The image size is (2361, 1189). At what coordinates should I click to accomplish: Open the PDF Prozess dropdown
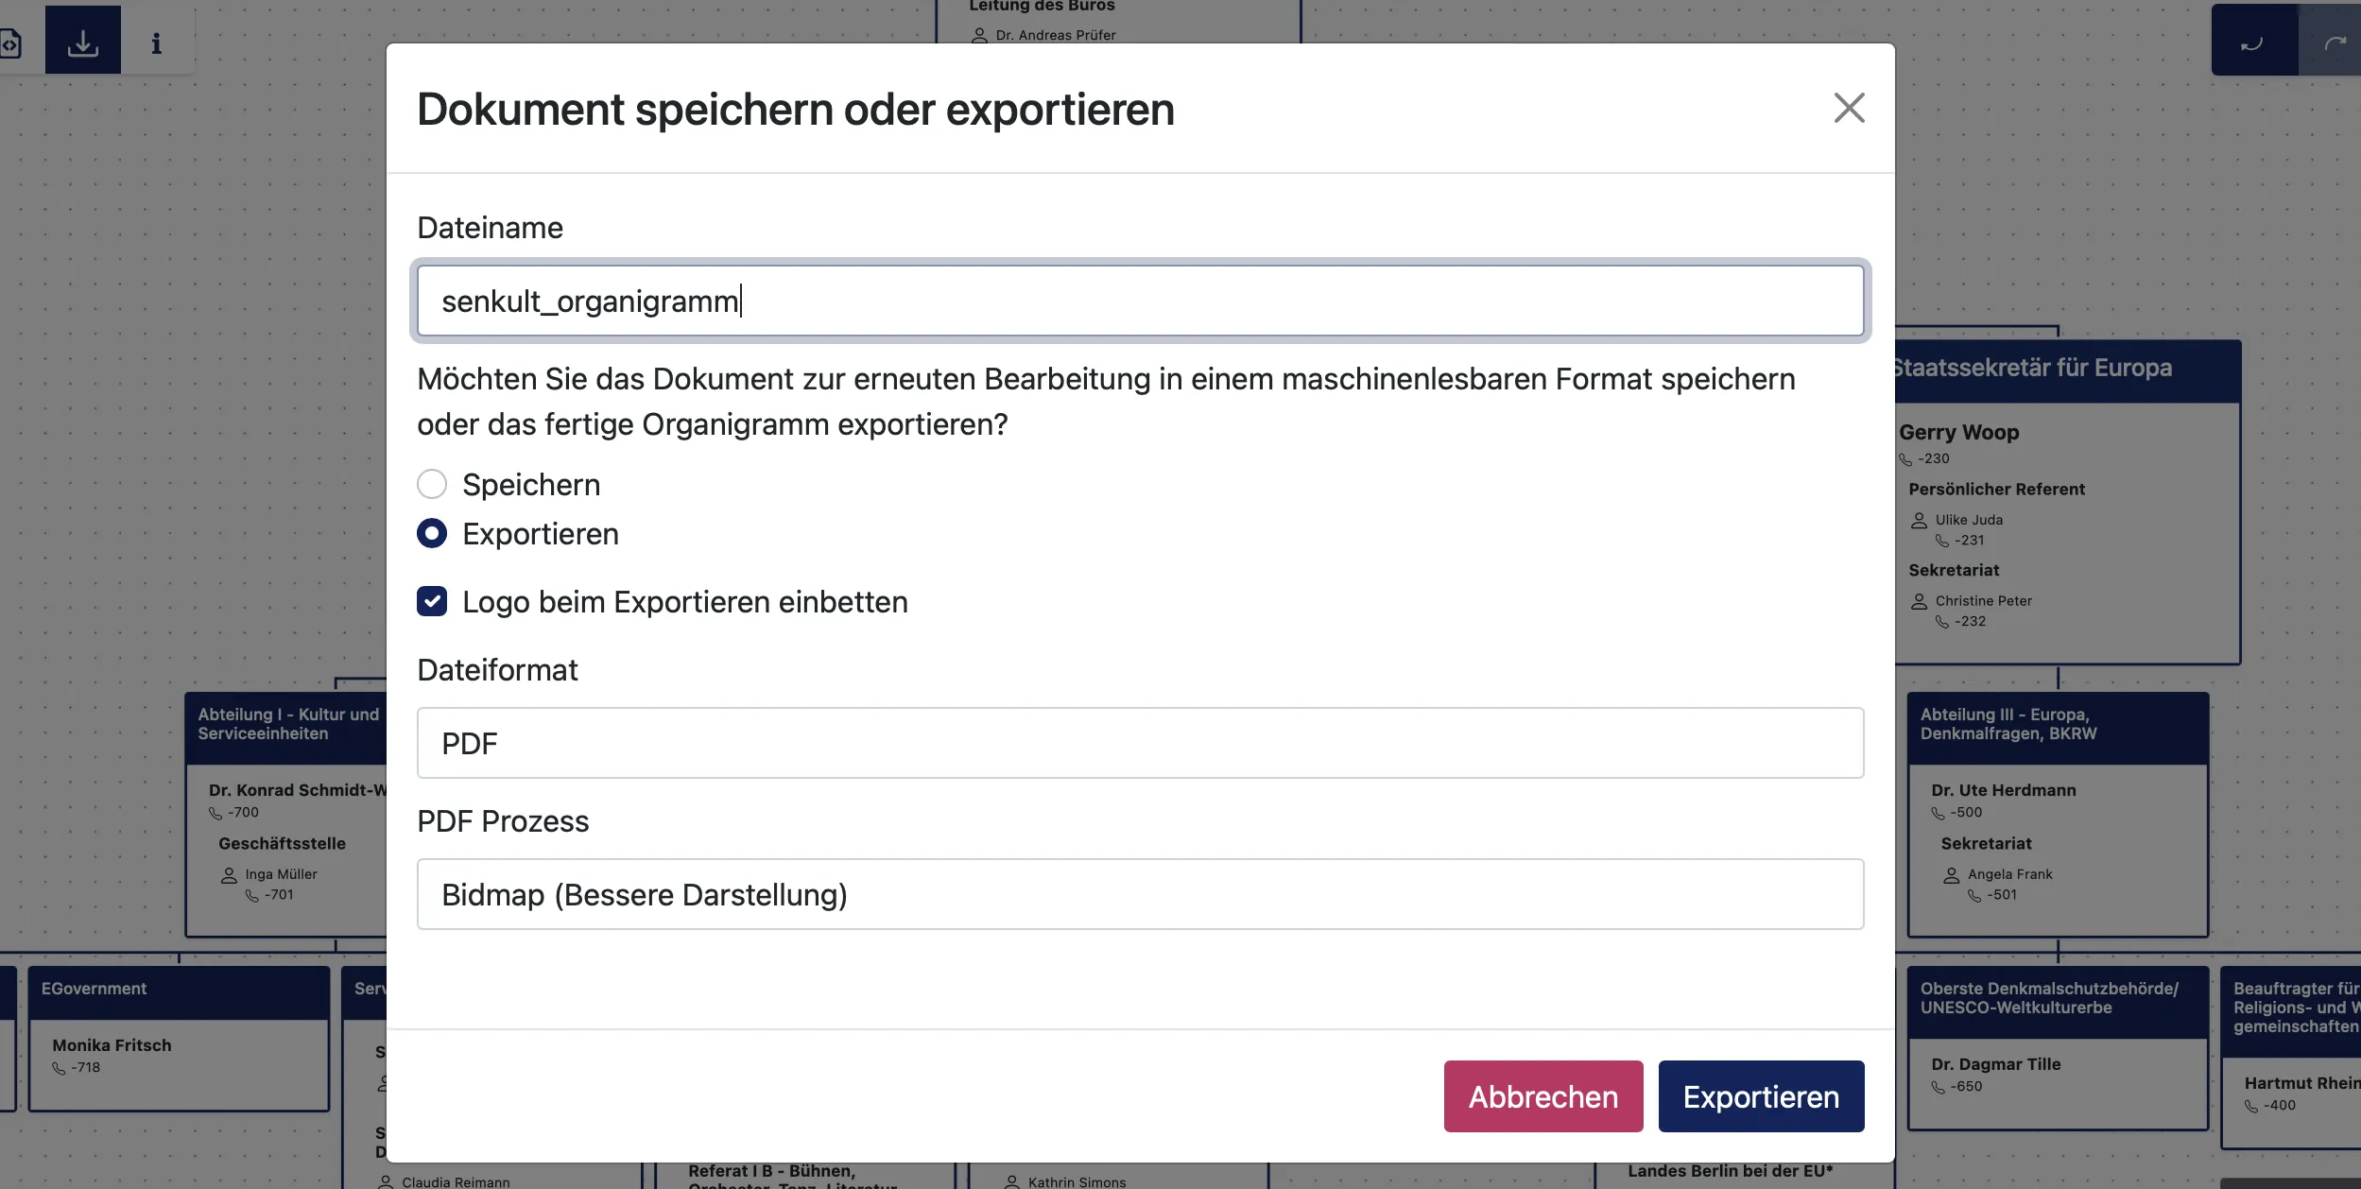coord(1140,894)
